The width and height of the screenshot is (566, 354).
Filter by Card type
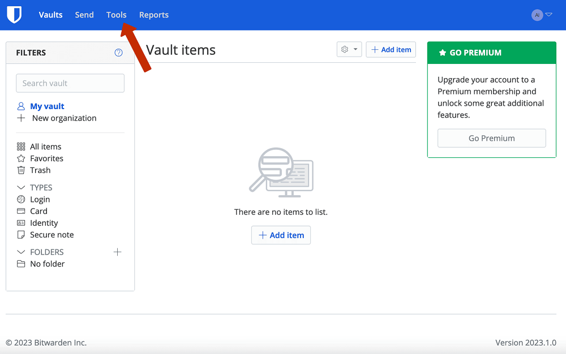click(38, 211)
